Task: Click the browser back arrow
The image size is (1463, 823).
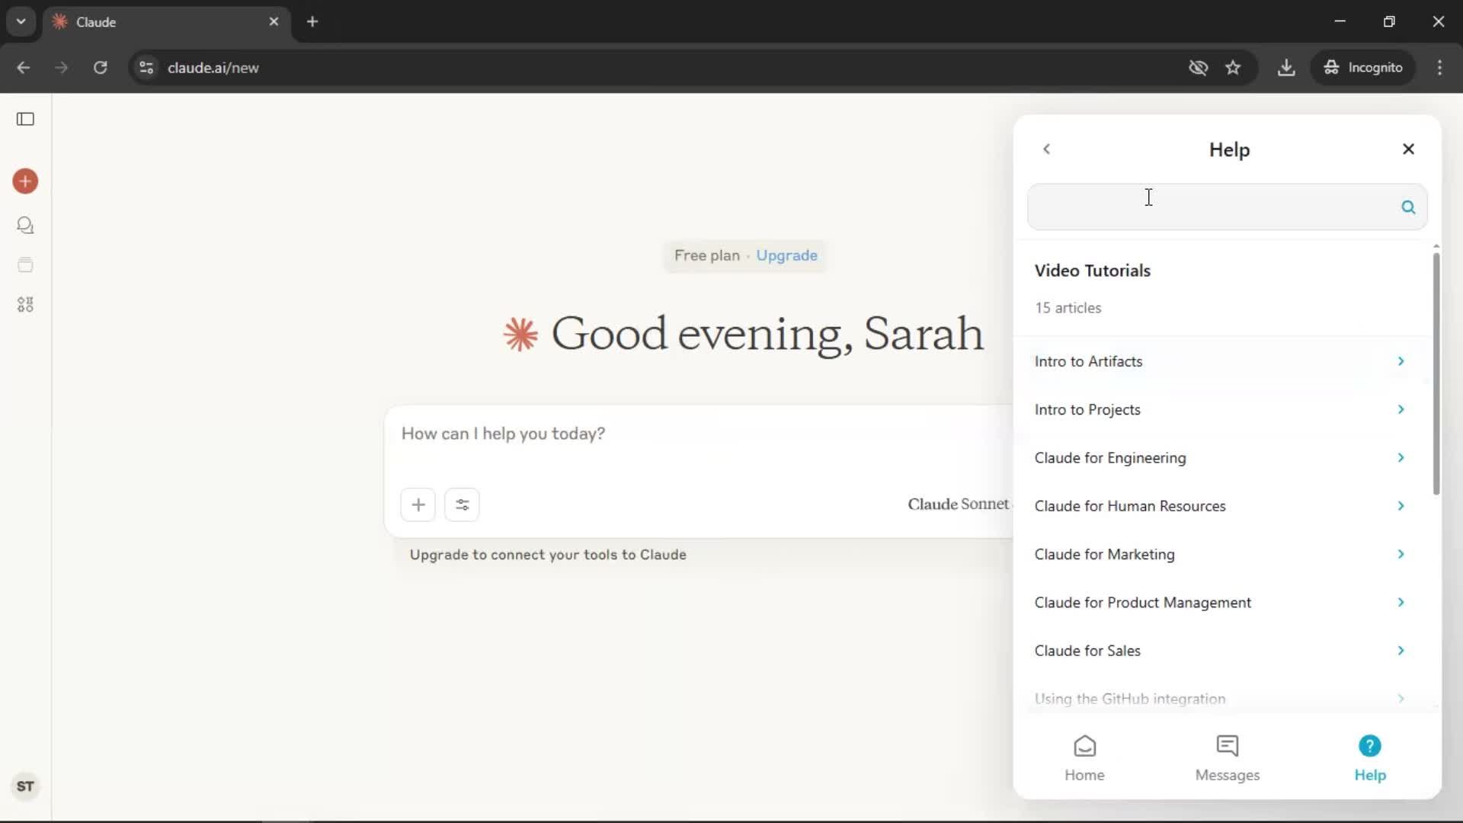Action: [24, 68]
